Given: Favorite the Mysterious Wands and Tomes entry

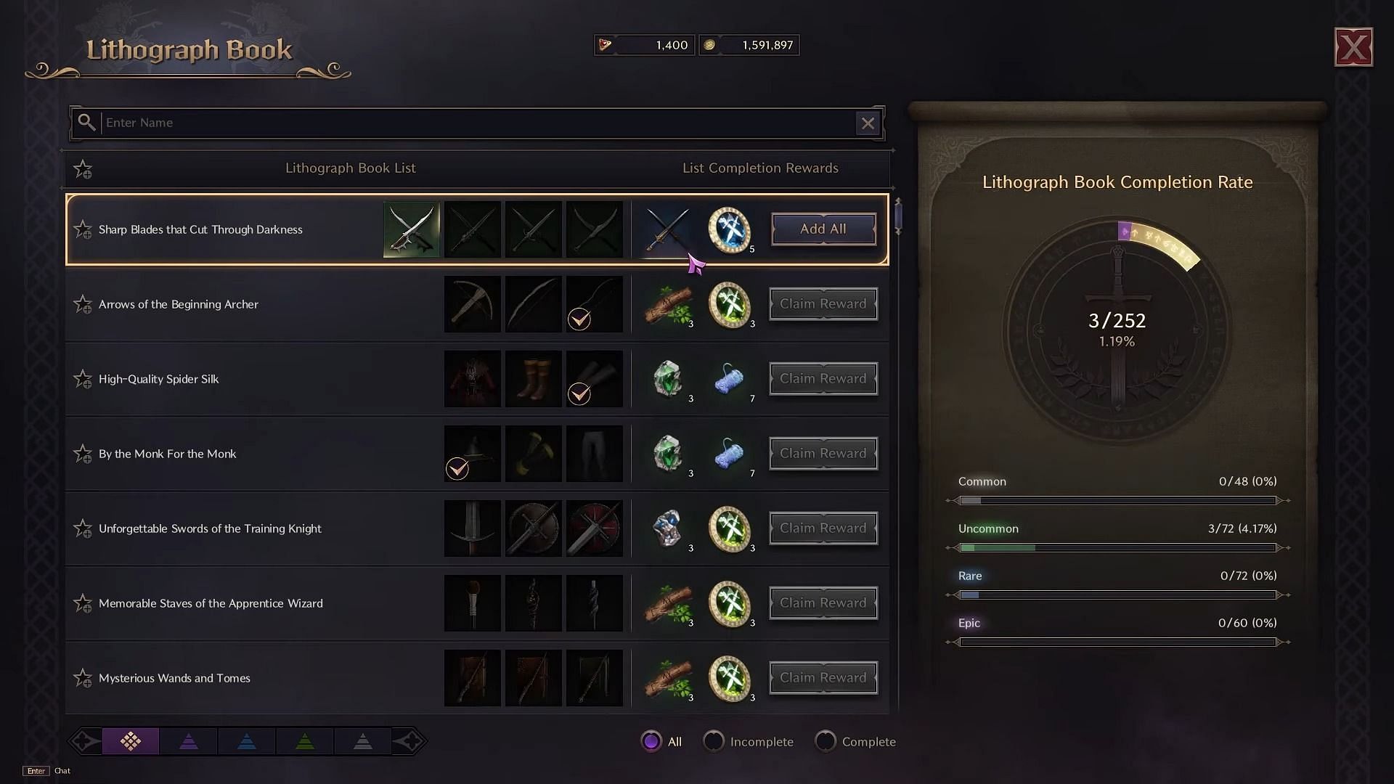Looking at the screenshot, I should [83, 678].
